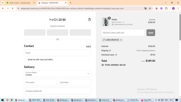Open Brave browser from taskbar
This screenshot has height=102, width=181.
[x=7, y=100]
